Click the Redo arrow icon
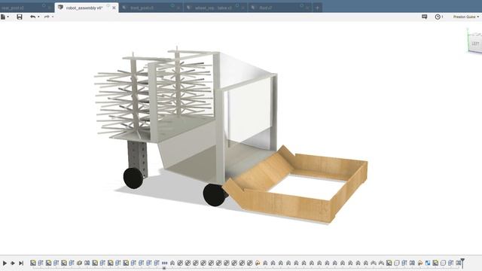Screen dimensions: 482x271 (x=47, y=17)
